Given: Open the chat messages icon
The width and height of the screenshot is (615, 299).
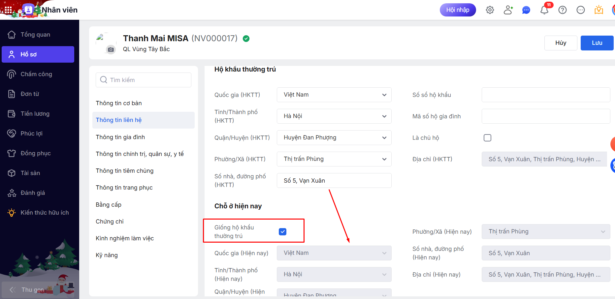Looking at the screenshot, I should [x=526, y=10].
